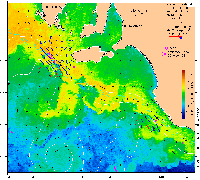Click the 0.5m/s (1kt 24h) altimetry scale text
The height and width of the screenshot is (180, 200).
tap(177, 18)
